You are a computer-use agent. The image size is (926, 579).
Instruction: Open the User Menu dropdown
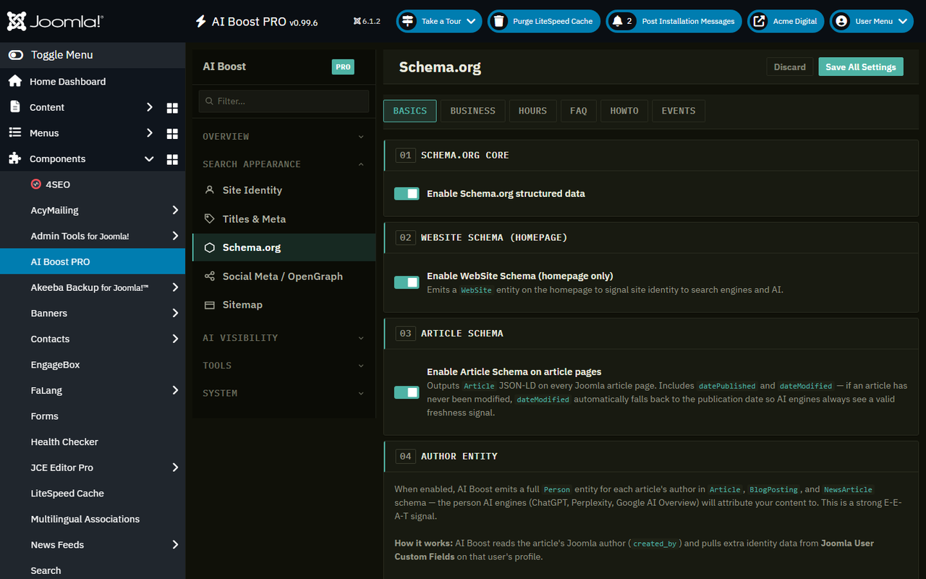click(x=872, y=21)
